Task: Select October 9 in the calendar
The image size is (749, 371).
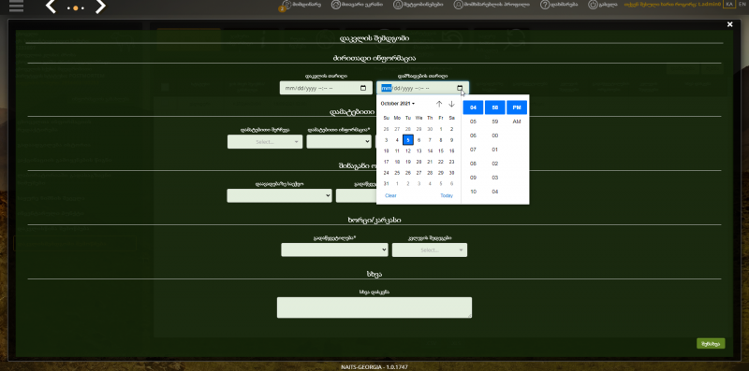Action: [451, 140]
